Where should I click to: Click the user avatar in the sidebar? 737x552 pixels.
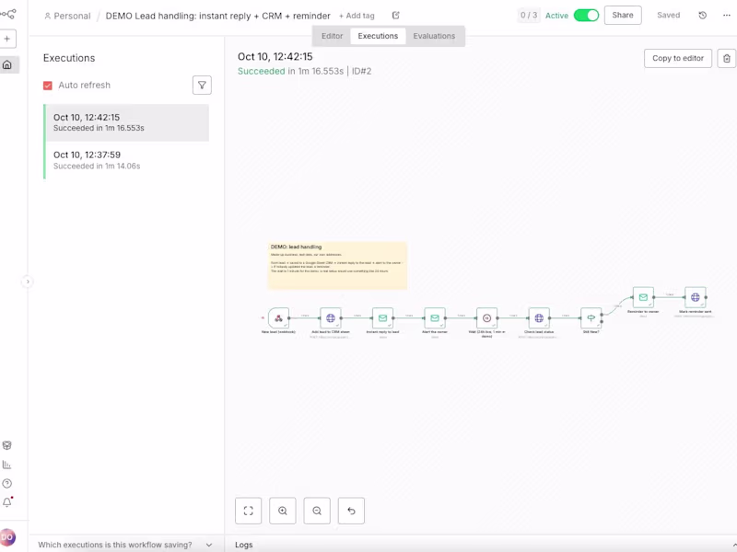point(7,537)
